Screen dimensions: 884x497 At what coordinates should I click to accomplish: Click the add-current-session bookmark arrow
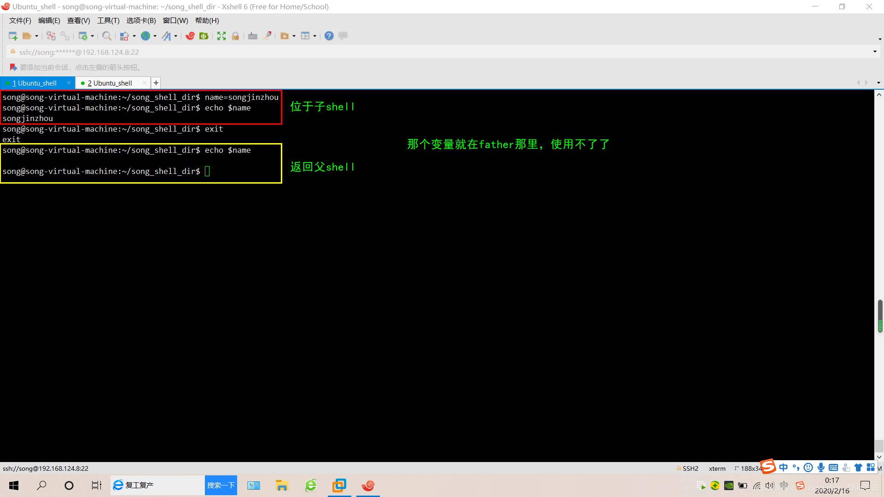[13, 68]
